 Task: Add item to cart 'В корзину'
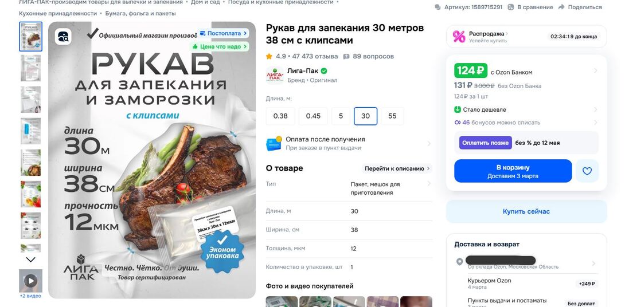(x=513, y=171)
